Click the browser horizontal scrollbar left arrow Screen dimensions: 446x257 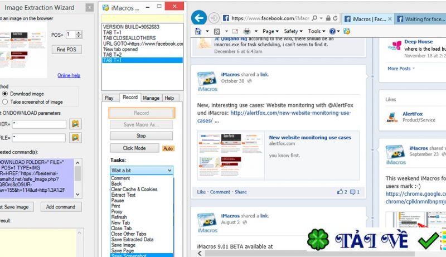tap(200, 253)
